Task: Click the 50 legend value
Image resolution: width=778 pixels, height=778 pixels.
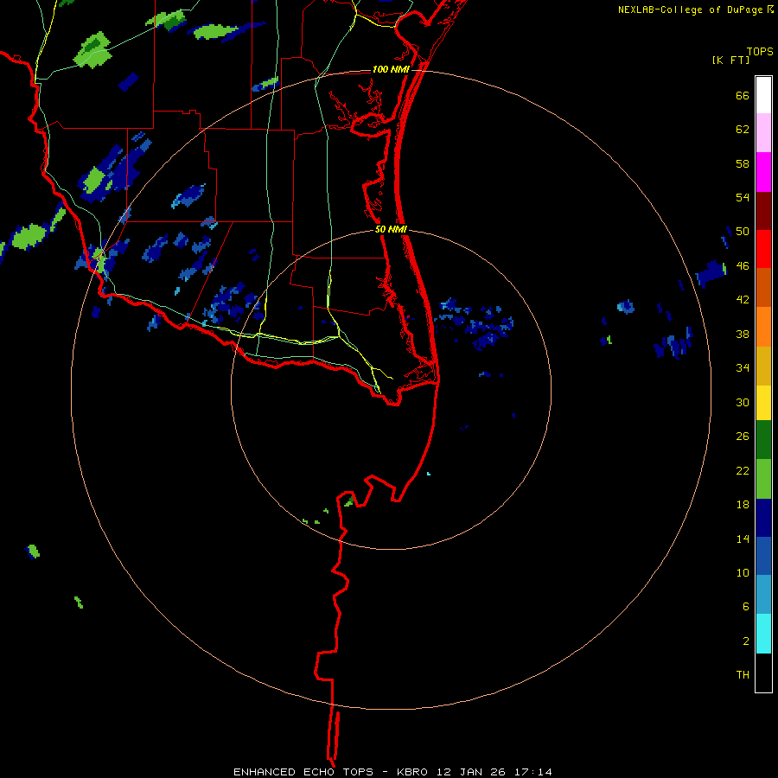Action: (743, 232)
